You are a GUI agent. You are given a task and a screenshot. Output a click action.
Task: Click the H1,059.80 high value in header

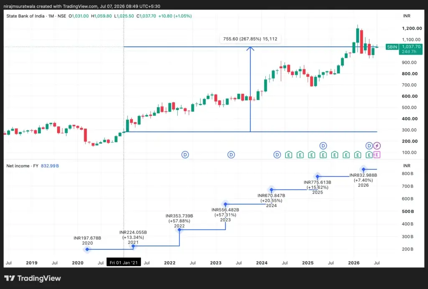point(102,16)
